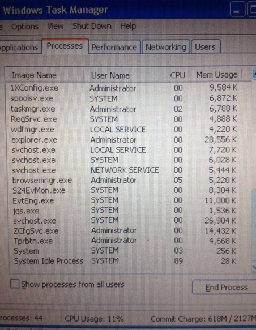
Task: Sort by User Name column header
Action: point(123,75)
